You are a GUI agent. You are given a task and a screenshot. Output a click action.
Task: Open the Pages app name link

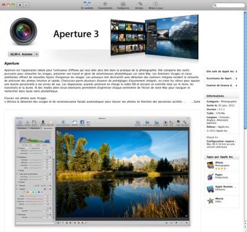tap(219, 175)
